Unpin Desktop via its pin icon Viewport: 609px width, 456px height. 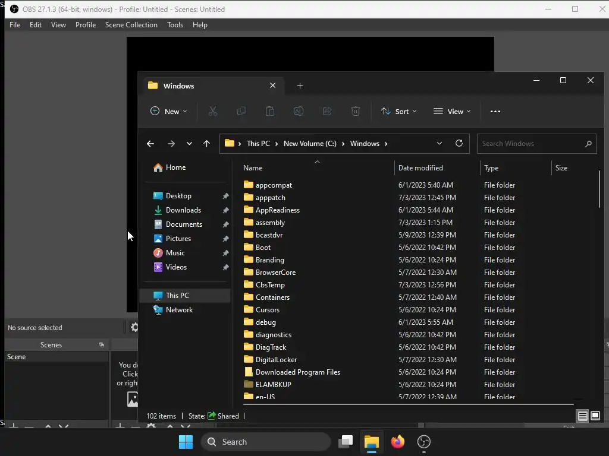point(225,196)
